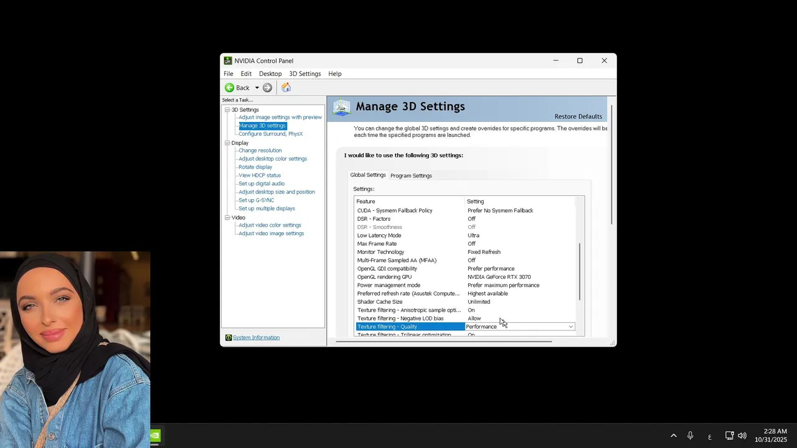Open Back history dropdown arrow
Viewport: 797px width, 448px height.
257,88
